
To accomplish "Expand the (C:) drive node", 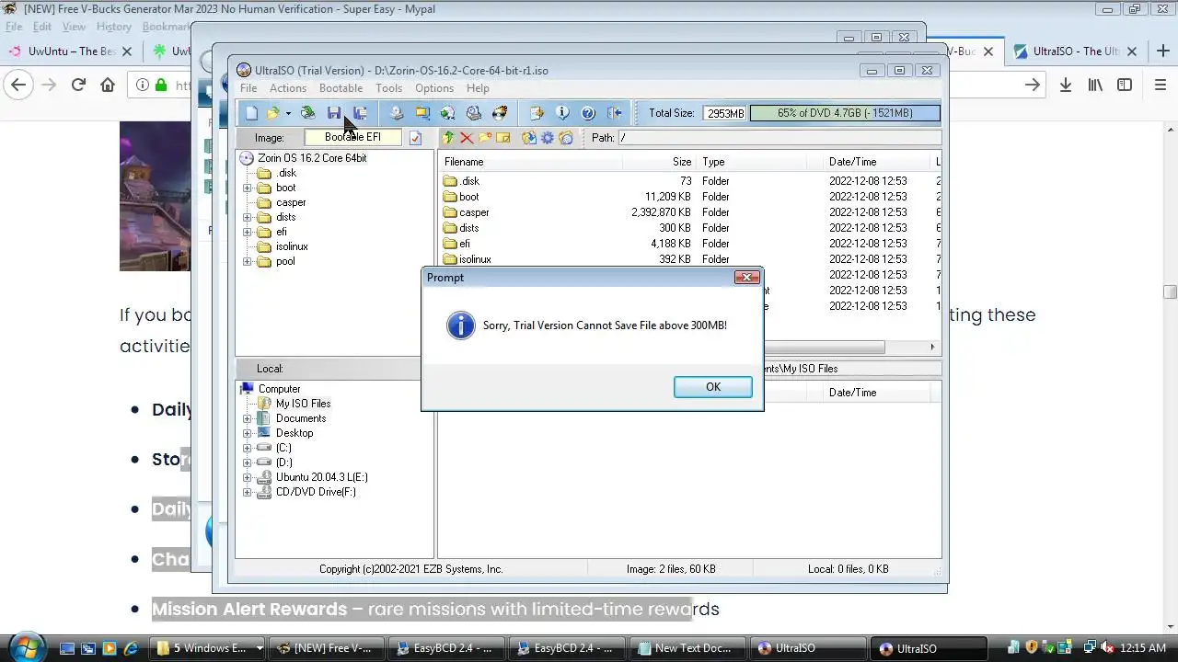I will [x=248, y=448].
